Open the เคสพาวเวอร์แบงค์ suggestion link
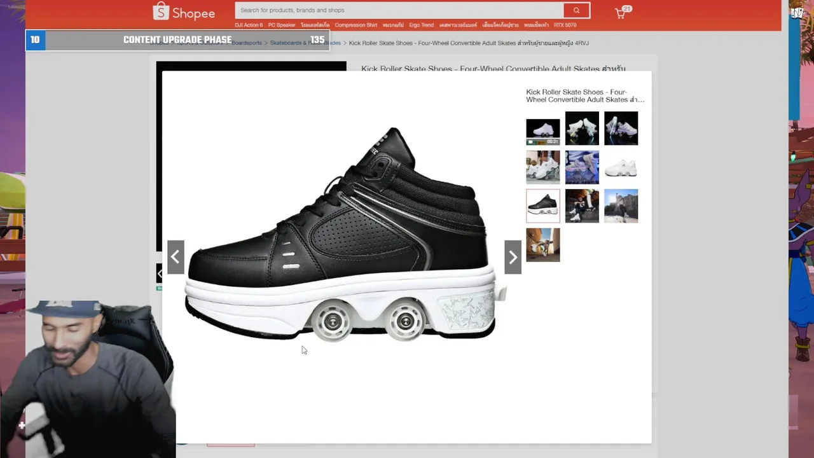Viewport: 814px width, 458px height. [x=458, y=25]
